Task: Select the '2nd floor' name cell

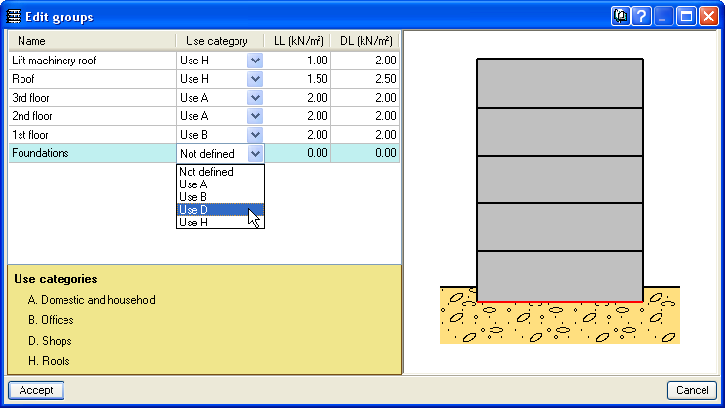Action: click(x=92, y=116)
